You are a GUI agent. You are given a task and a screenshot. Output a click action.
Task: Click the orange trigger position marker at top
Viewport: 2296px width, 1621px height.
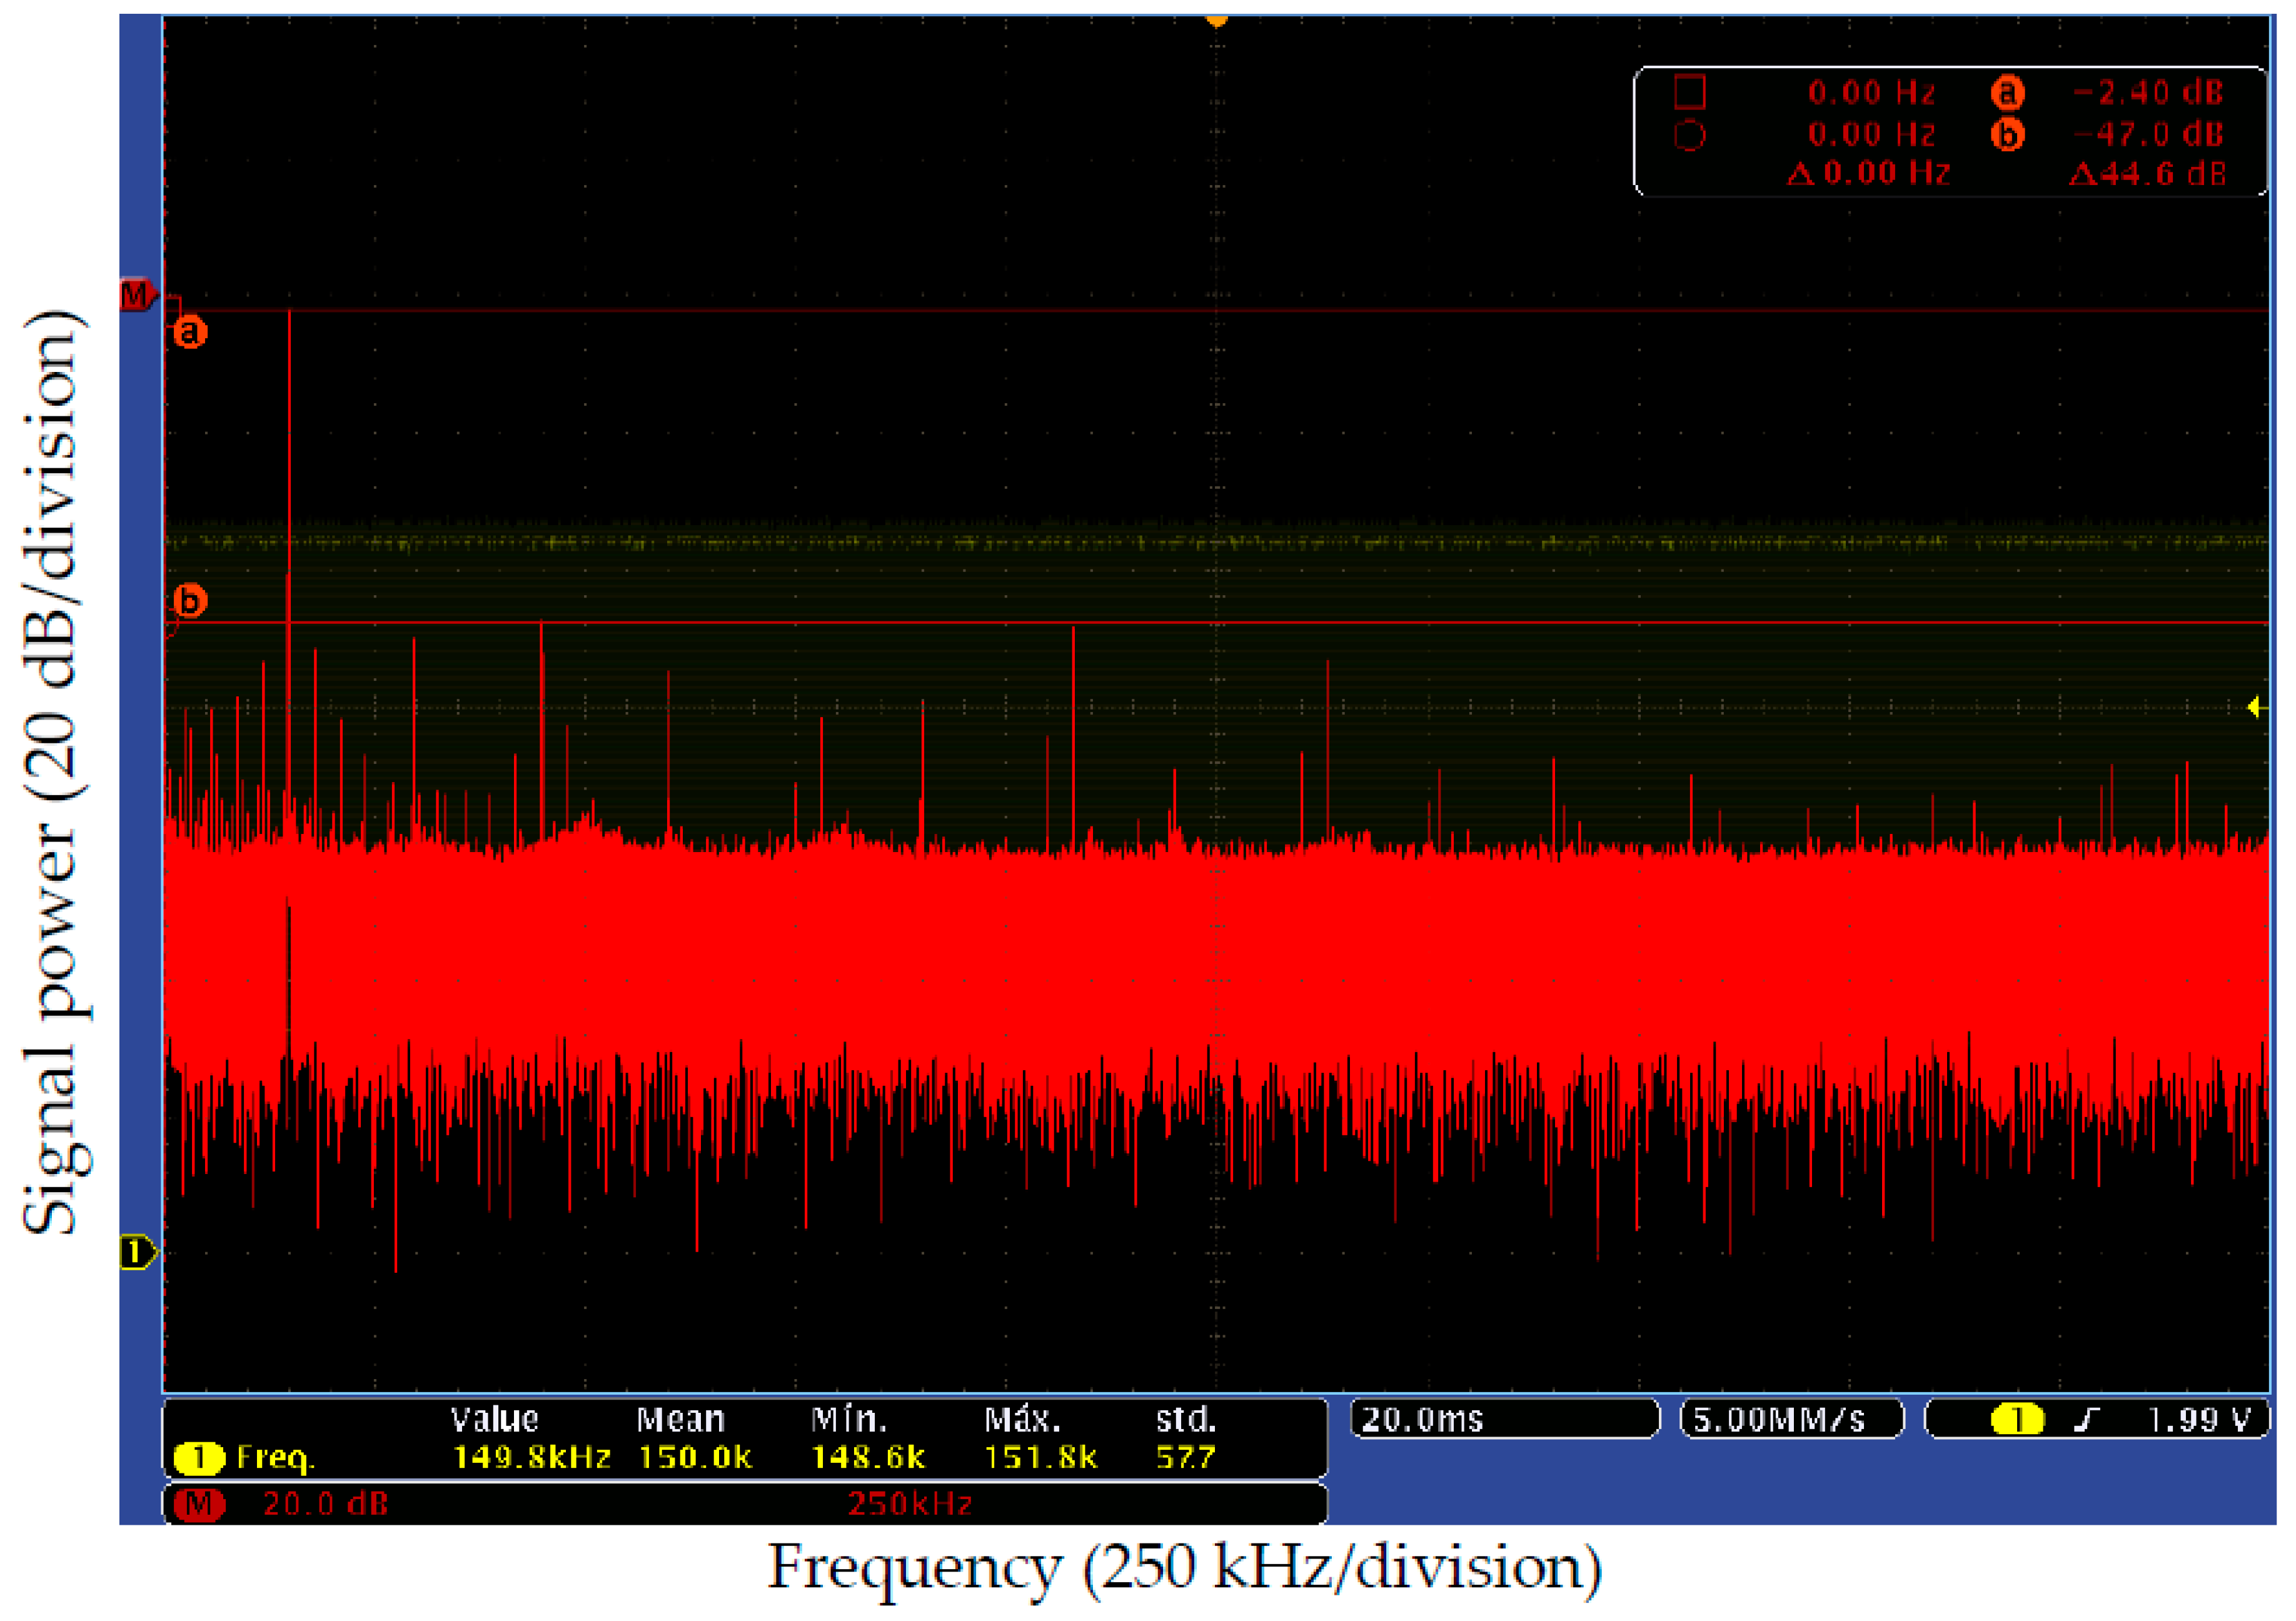(x=1216, y=19)
